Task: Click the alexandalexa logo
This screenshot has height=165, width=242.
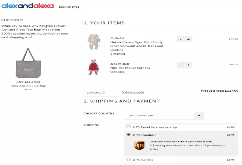Action: tap(27, 6)
